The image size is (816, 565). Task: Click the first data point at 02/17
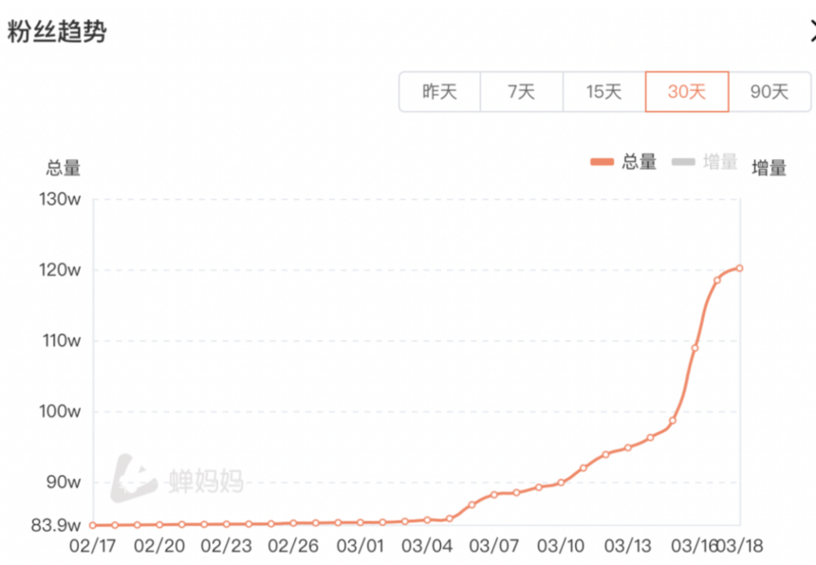(93, 525)
